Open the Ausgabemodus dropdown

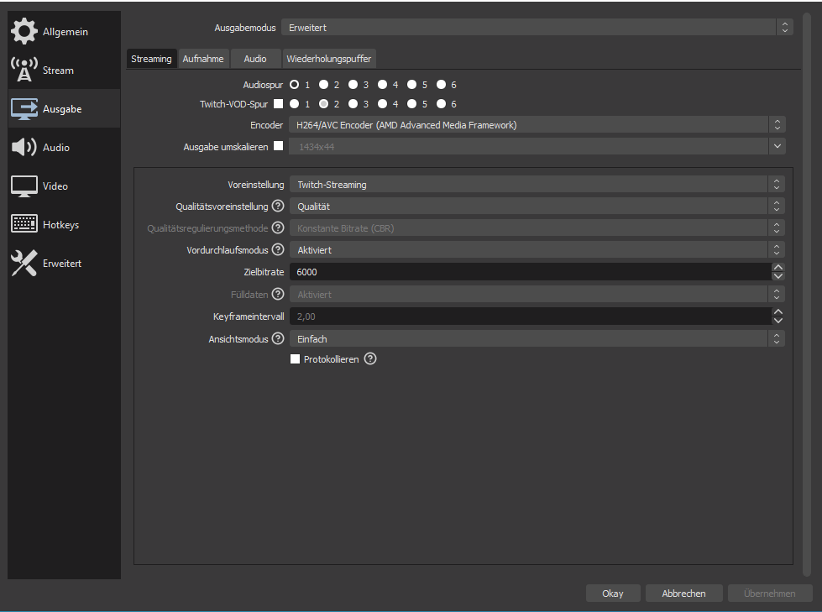[x=537, y=28]
